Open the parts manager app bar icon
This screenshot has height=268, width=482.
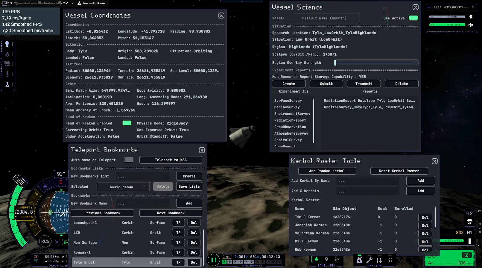(379, 260)
